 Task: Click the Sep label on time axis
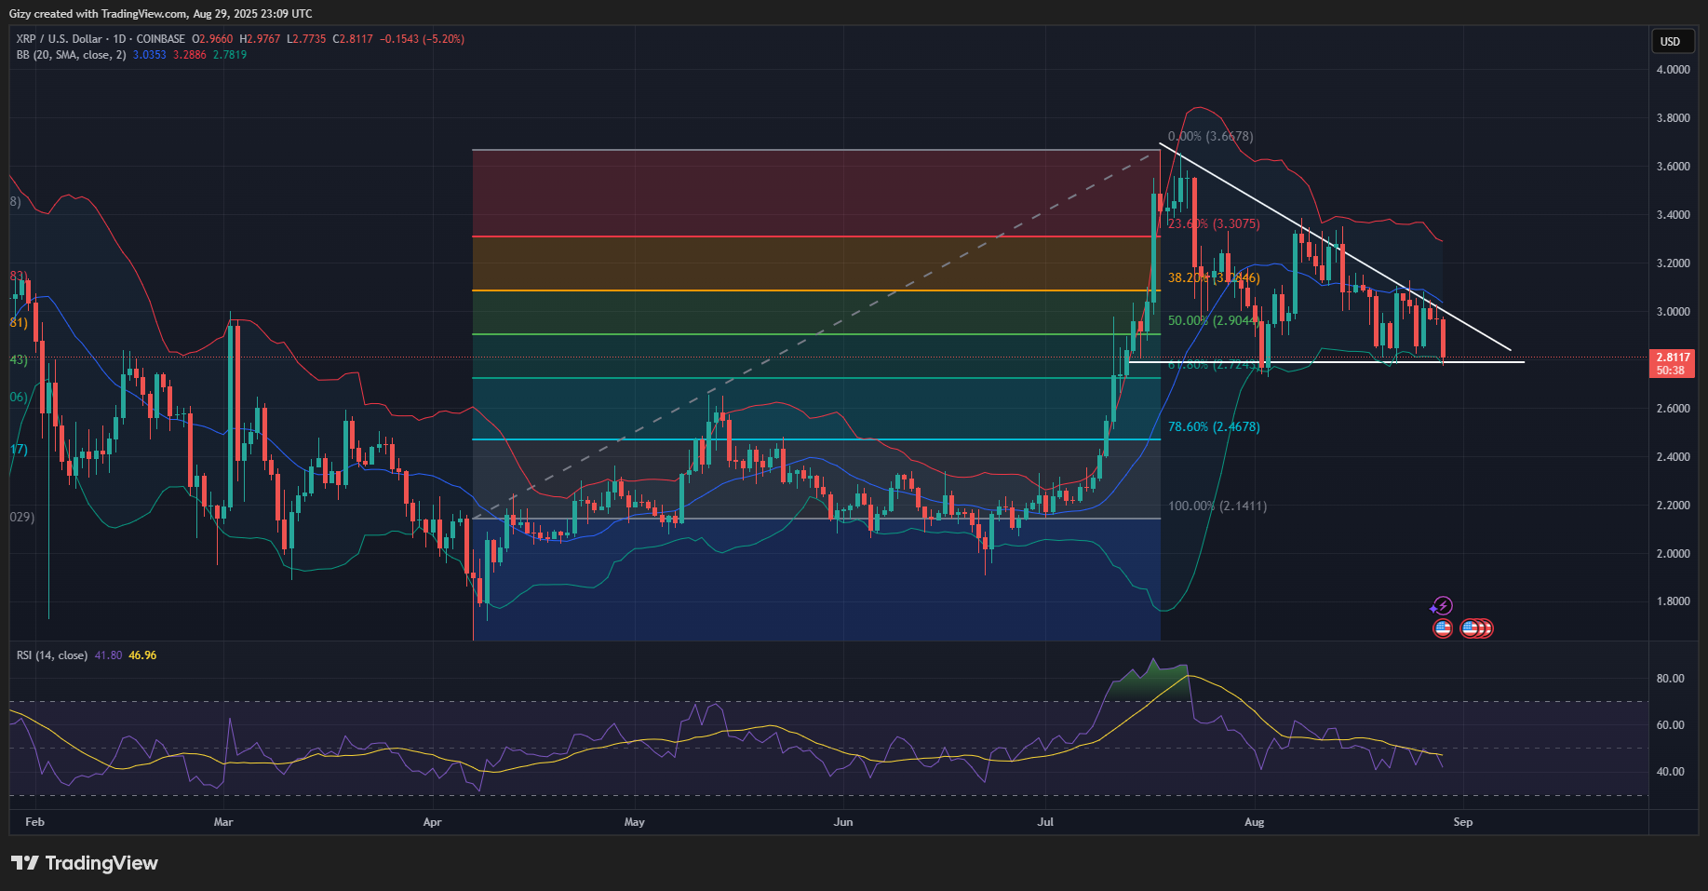[x=1463, y=822]
